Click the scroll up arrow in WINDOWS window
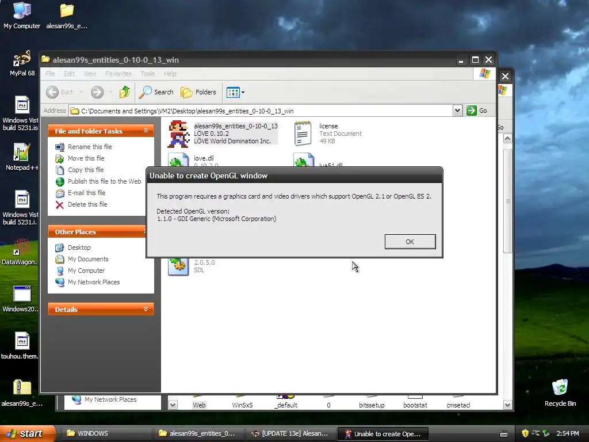 click(507, 139)
